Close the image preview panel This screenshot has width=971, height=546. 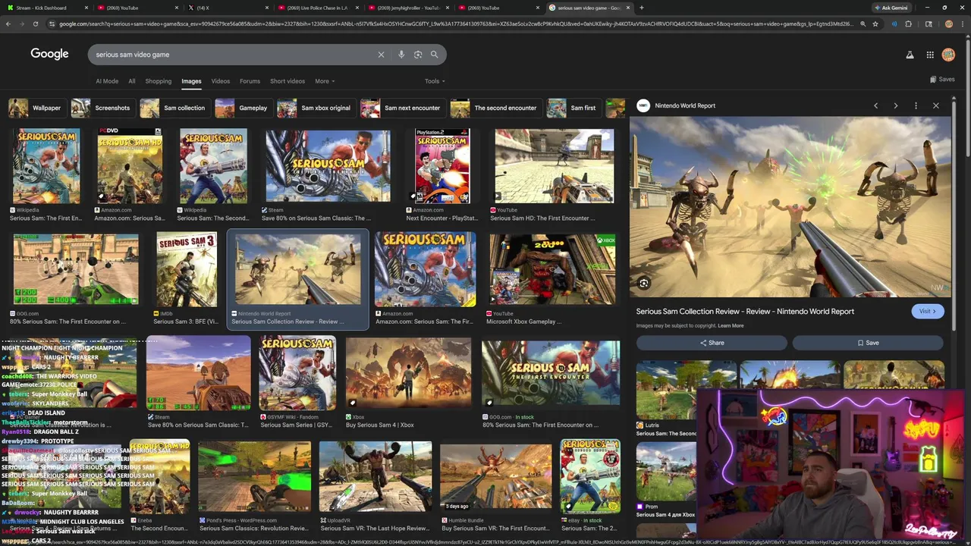[936, 105]
